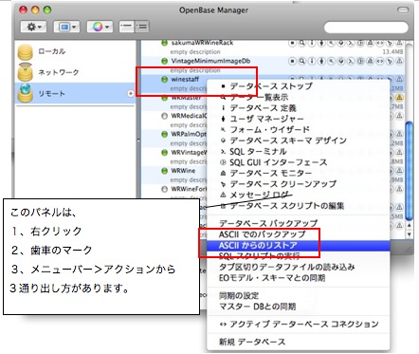This screenshot has width=419, height=354.
Task: Toggle status light of sakumaWRWineRack database
Action: (164, 43)
